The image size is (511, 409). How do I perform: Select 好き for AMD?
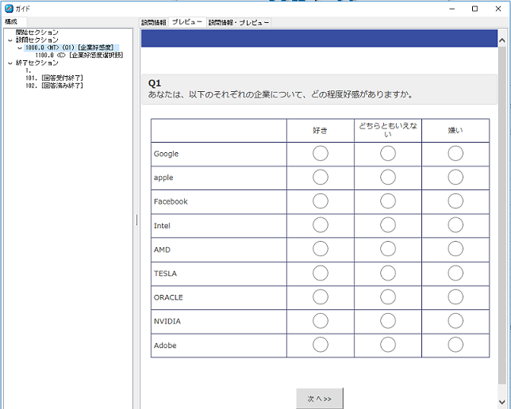coord(321,249)
